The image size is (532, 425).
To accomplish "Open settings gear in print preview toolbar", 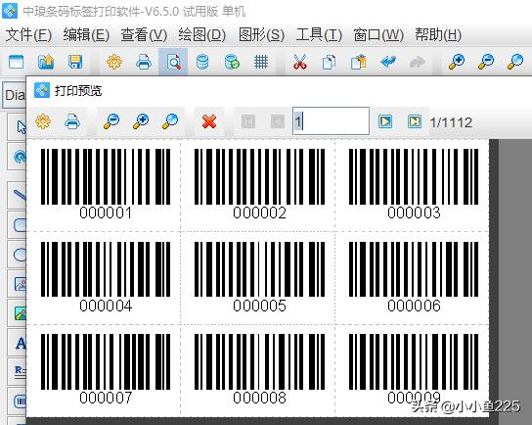I will pos(43,121).
